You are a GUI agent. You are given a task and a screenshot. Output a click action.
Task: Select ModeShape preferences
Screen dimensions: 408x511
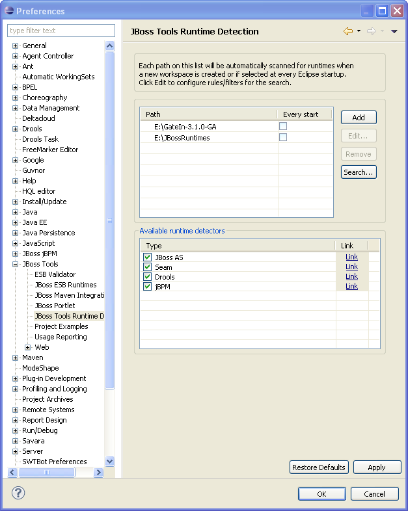tap(40, 368)
